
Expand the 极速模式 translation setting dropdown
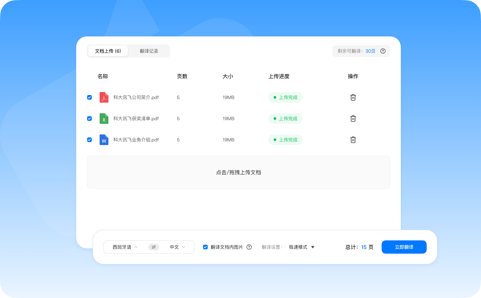coord(301,247)
